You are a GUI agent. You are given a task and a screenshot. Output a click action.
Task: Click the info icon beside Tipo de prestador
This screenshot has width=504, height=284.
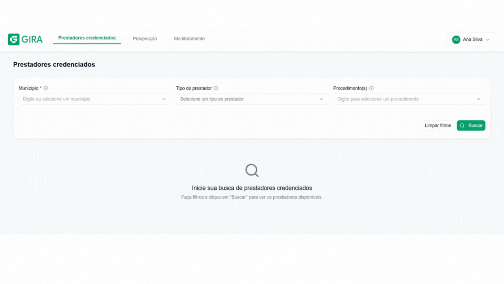tap(216, 88)
